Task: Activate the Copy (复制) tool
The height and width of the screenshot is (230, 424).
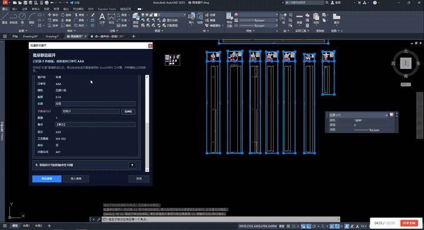Action: pyautogui.click(x=53, y=20)
